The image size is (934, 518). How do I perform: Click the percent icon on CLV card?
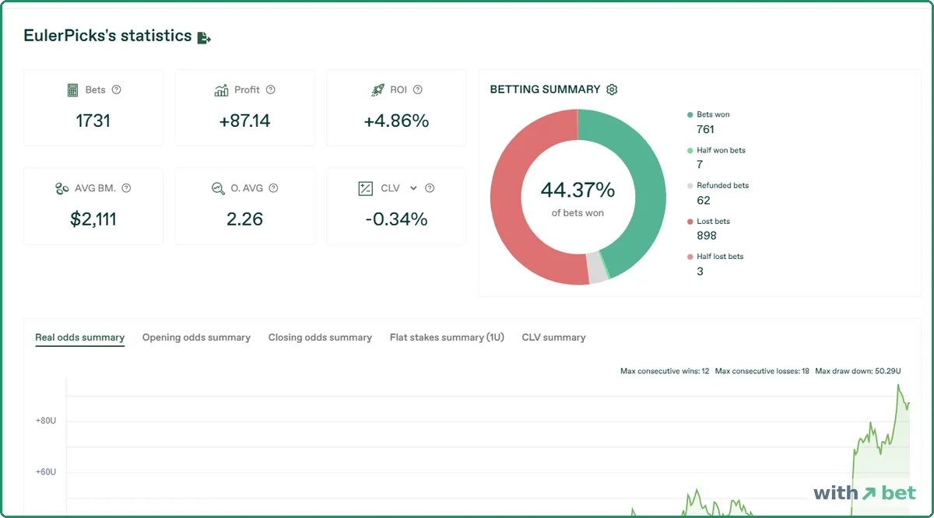point(365,188)
